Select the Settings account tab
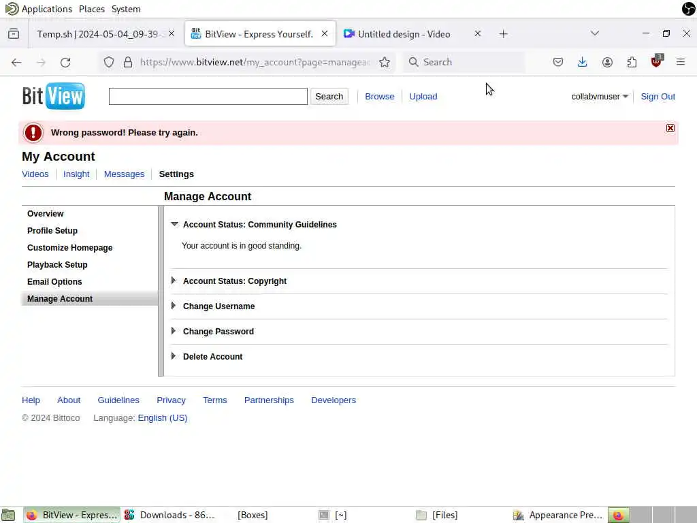The image size is (697, 523). point(176,174)
